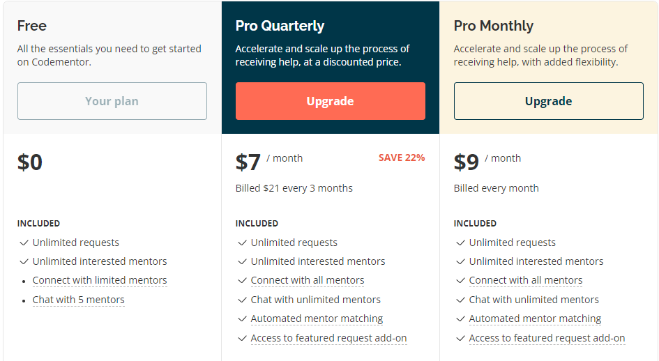The height and width of the screenshot is (361, 659).
Task: Click checkmark by Monthly Unlimited interested mentors
Action: pos(460,261)
